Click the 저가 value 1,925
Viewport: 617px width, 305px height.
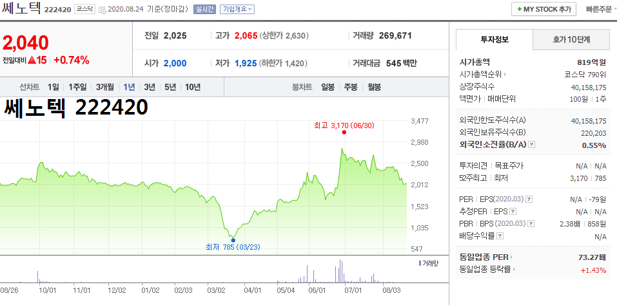[x=246, y=63]
